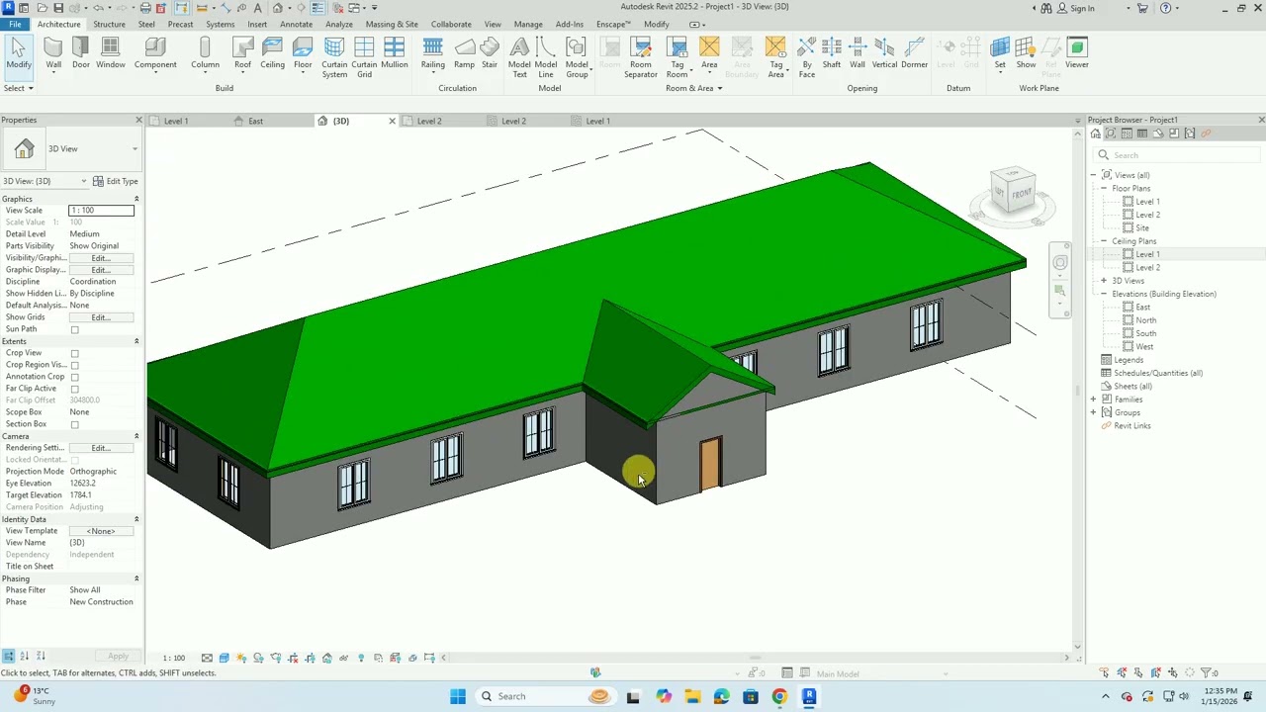
Task: Collapse the Extents properties group
Action: tap(136, 341)
